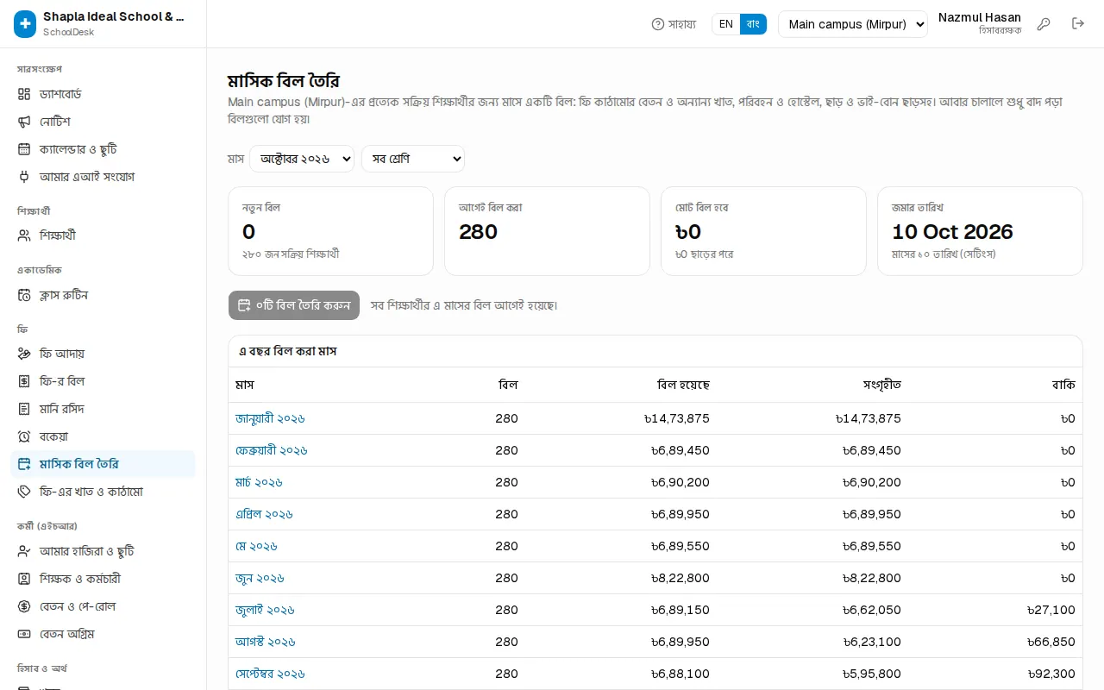Viewport: 1104px width, 690px height.
Task: Click the Salary and payroll icon
Action: (24, 606)
